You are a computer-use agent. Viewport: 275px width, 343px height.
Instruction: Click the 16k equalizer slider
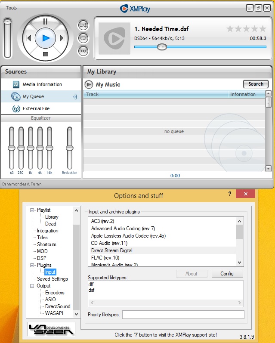(49, 148)
